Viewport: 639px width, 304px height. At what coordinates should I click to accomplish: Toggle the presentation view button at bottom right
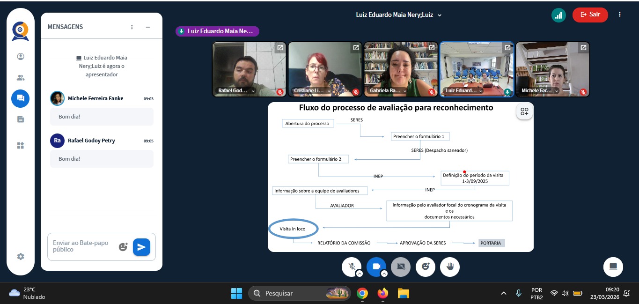[613, 267]
